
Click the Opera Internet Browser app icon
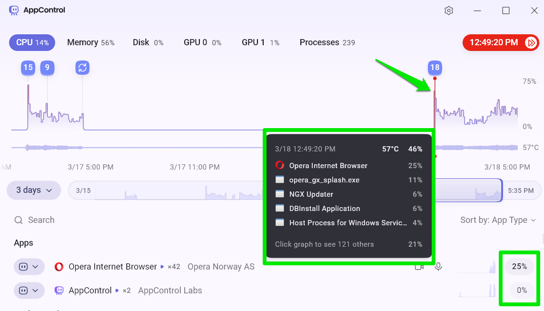tap(59, 267)
